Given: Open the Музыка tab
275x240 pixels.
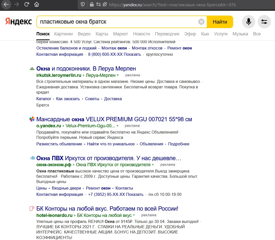Looking at the screenshot, I should pyautogui.click(x=240, y=34).
